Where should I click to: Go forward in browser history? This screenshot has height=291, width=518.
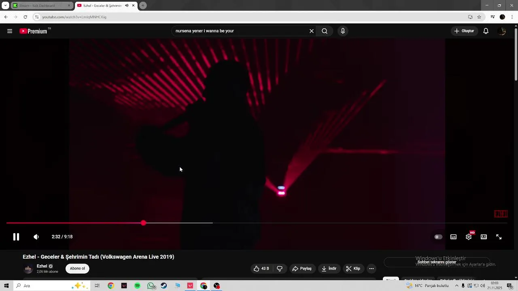click(15, 17)
